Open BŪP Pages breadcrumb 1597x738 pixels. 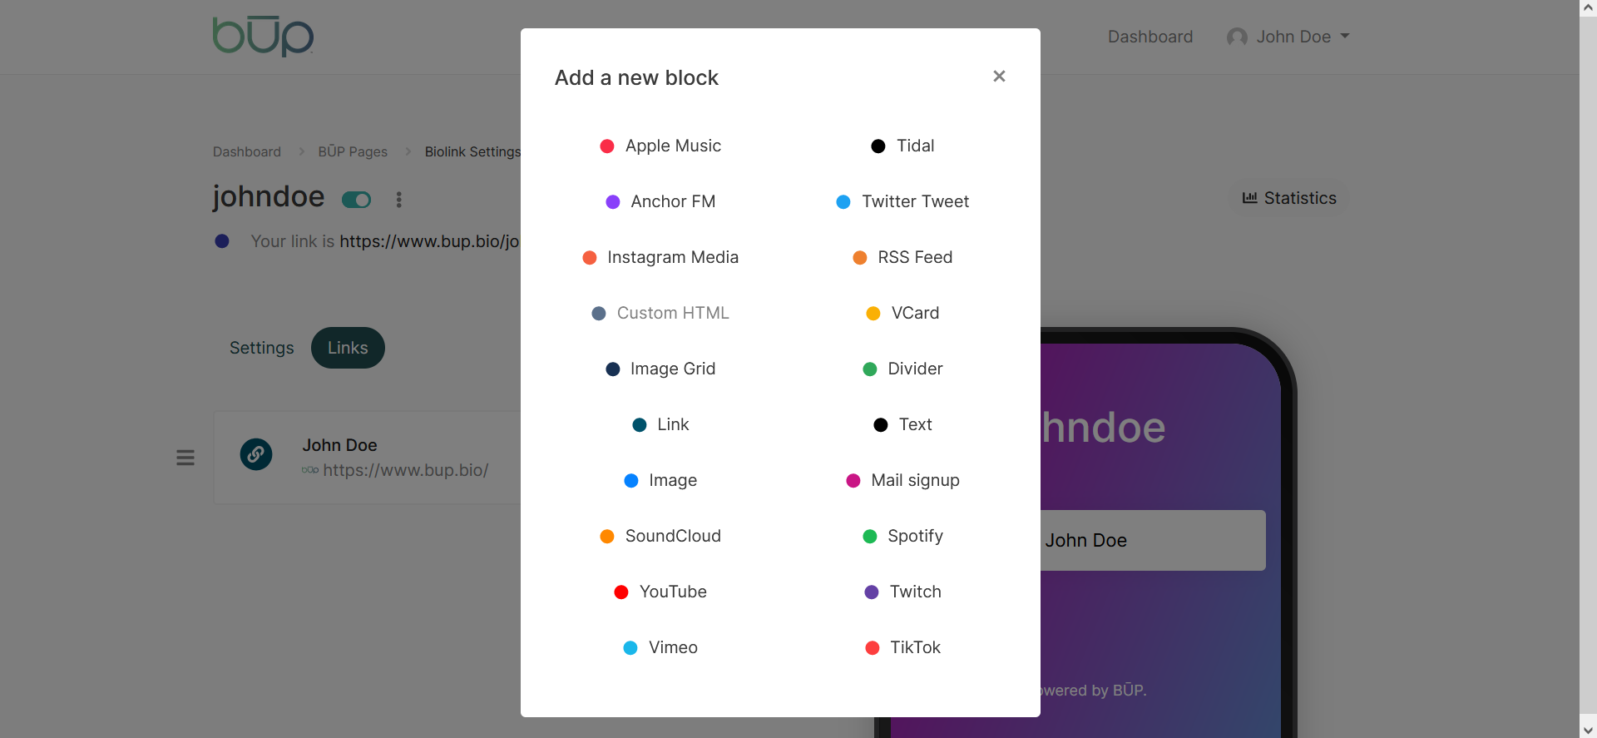pos(353,151)
